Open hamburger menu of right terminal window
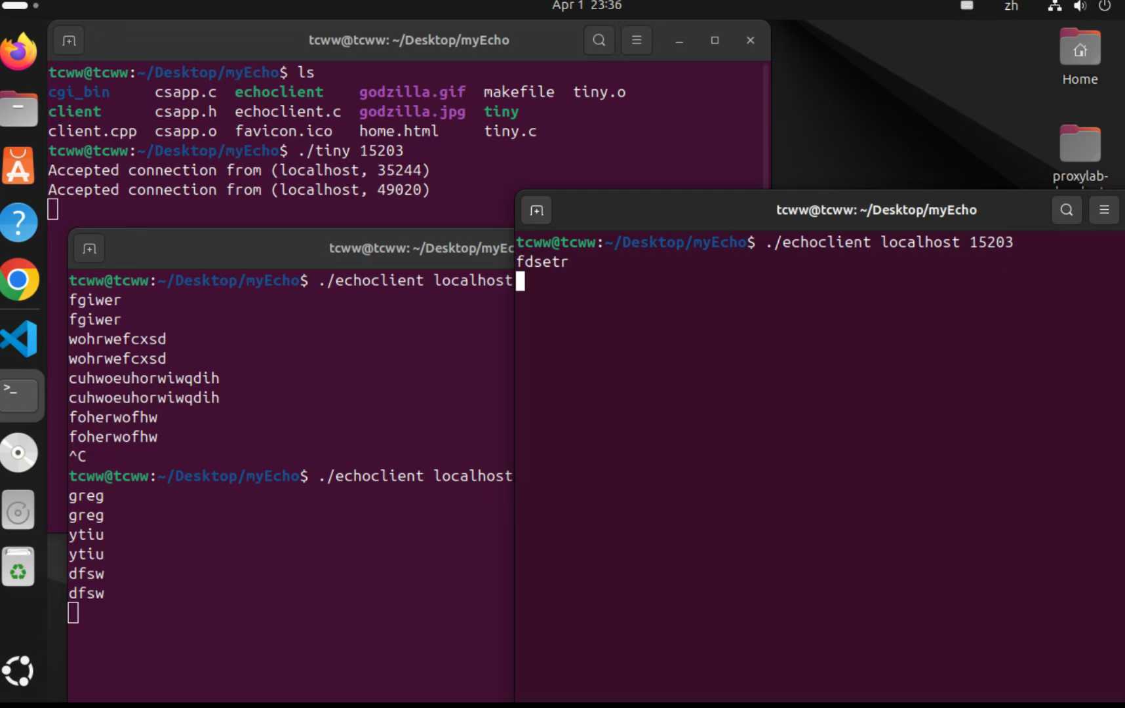 click(x=1104, y=210)
